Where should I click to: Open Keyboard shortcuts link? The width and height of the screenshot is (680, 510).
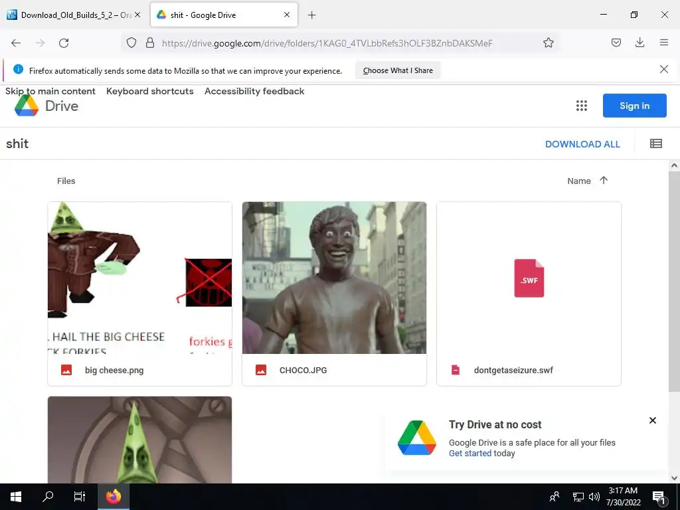(149, 91)
